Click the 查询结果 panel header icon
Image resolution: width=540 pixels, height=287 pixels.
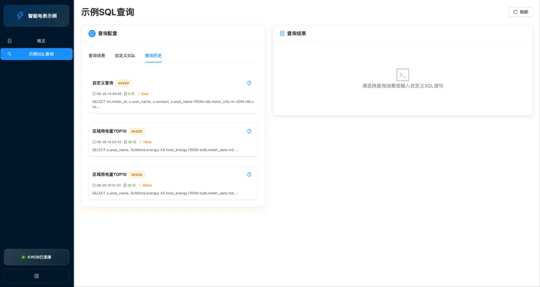click(x=282, y=33)
